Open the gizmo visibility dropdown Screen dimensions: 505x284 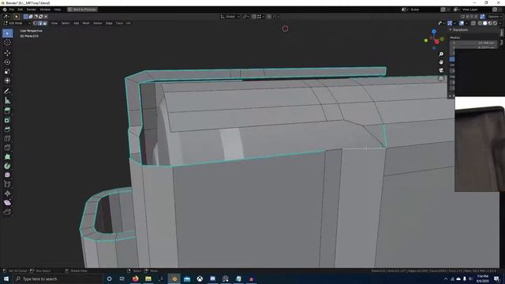(454, 23)
